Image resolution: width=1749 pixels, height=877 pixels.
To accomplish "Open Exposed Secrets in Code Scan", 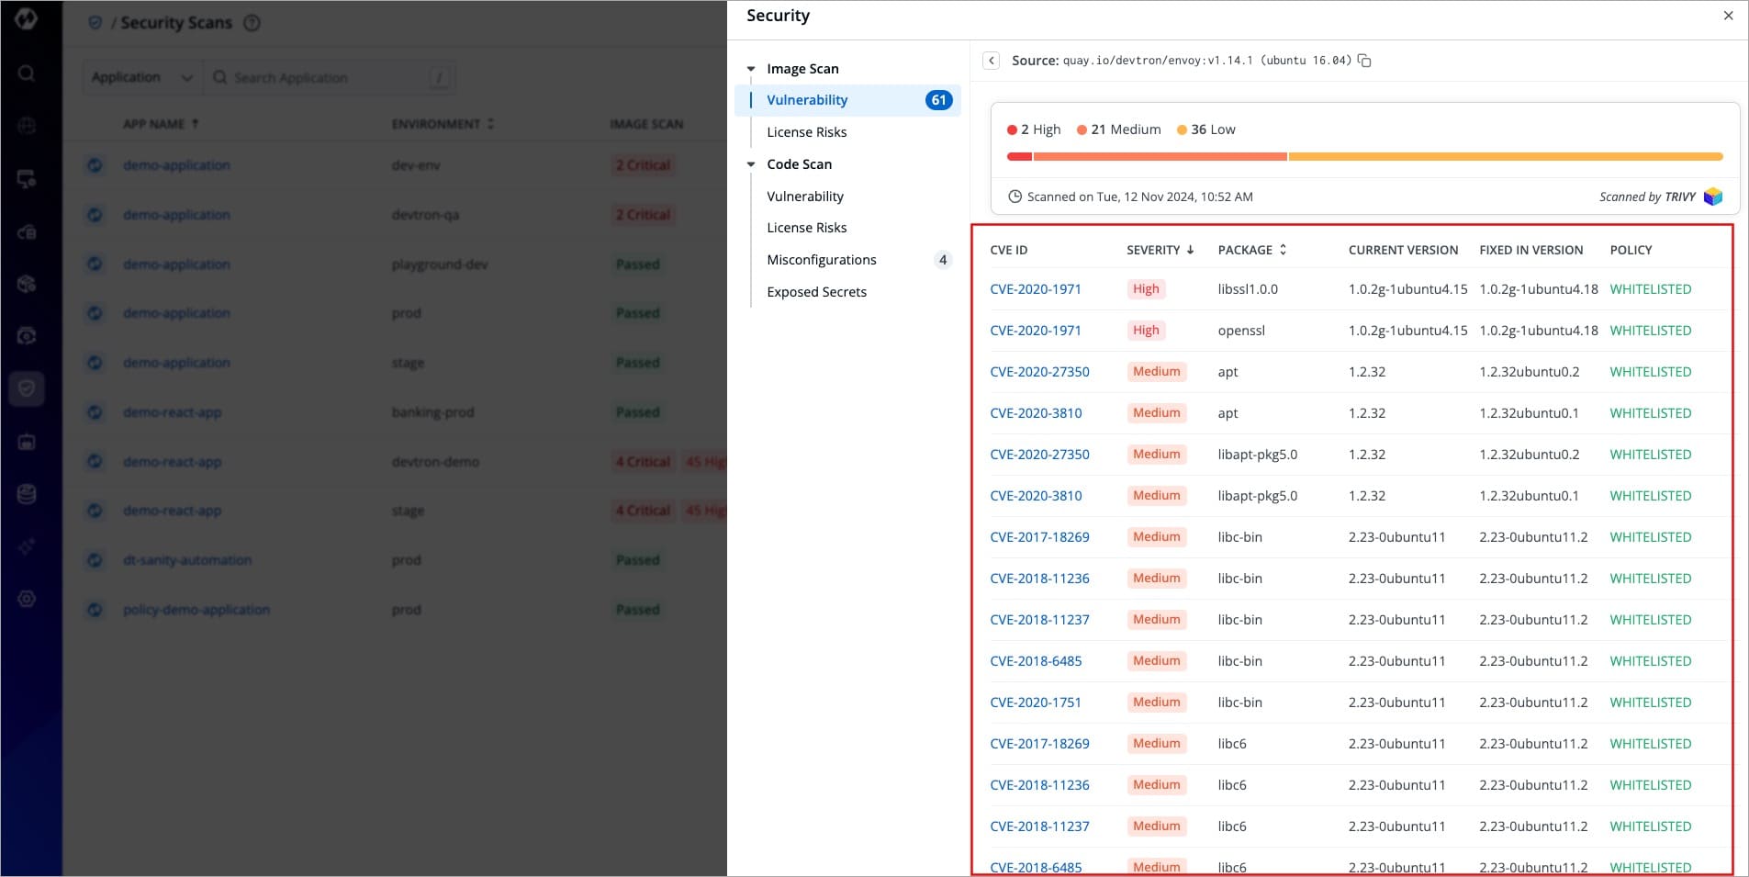I will [x=816, y=292].
